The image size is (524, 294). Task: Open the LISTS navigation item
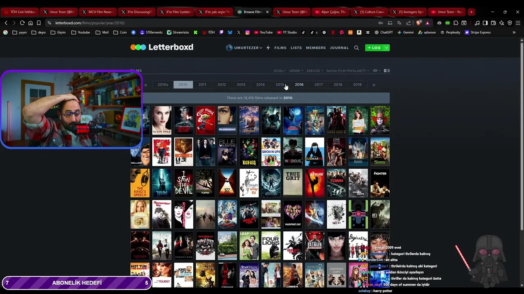pos(296,48)
